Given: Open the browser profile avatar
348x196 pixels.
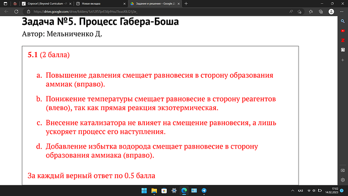Looking at the screenshot, I should click(331, 12).
